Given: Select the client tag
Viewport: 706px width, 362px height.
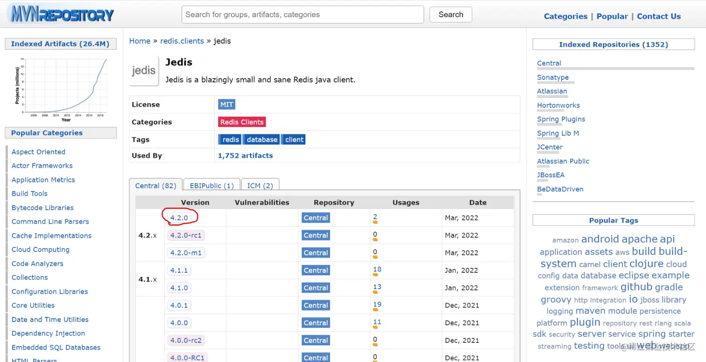Looking at the screenshot, I should click(294, 139).
